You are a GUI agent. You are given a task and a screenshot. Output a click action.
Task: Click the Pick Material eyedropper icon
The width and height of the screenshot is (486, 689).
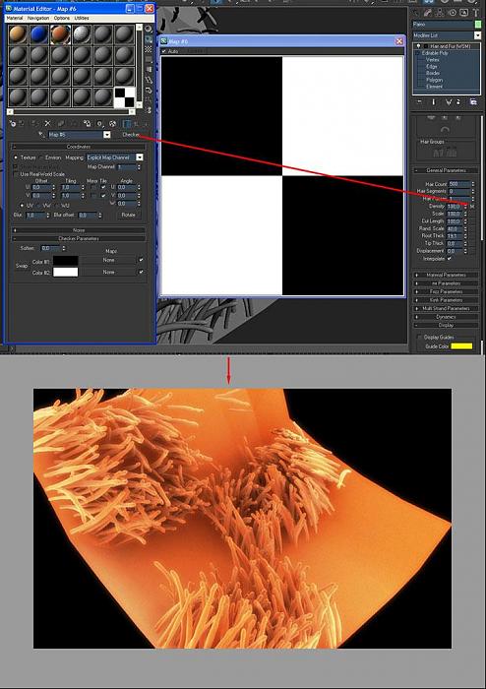(x=42, y=135)
